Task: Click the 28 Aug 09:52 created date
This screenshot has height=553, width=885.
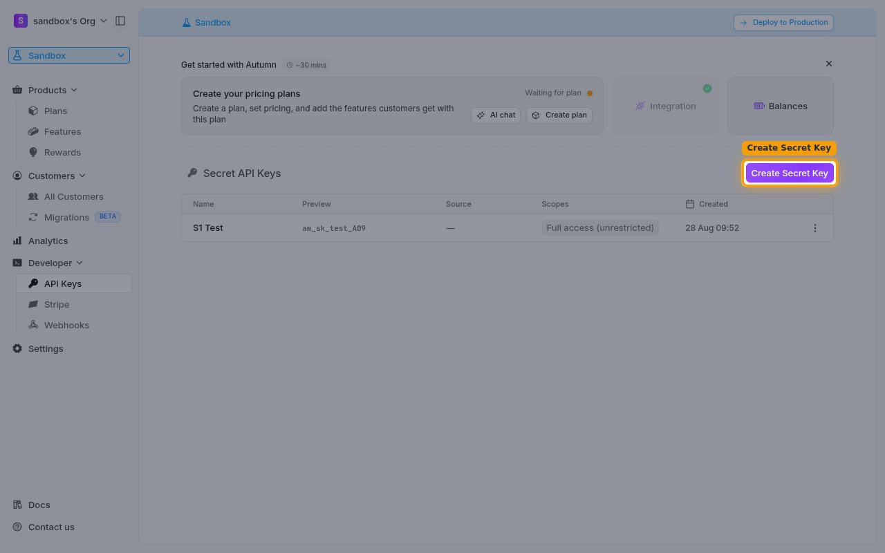Action: pos(712,227)
